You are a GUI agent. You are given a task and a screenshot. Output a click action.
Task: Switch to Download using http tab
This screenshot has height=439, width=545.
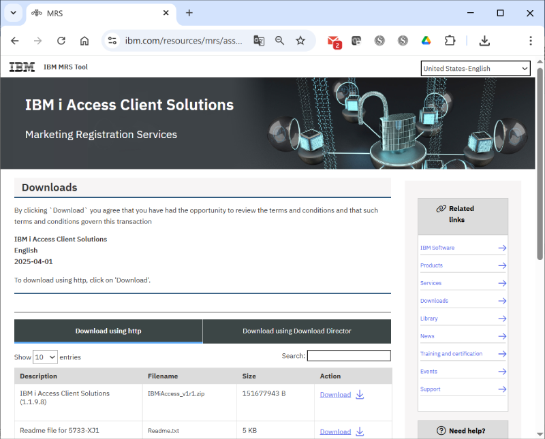point(108,331)
